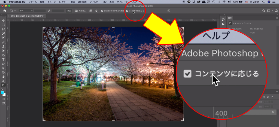Collapse the history icon strip arrows
Viewport: 279px width, 127px height.
click(x=225, y=15)
